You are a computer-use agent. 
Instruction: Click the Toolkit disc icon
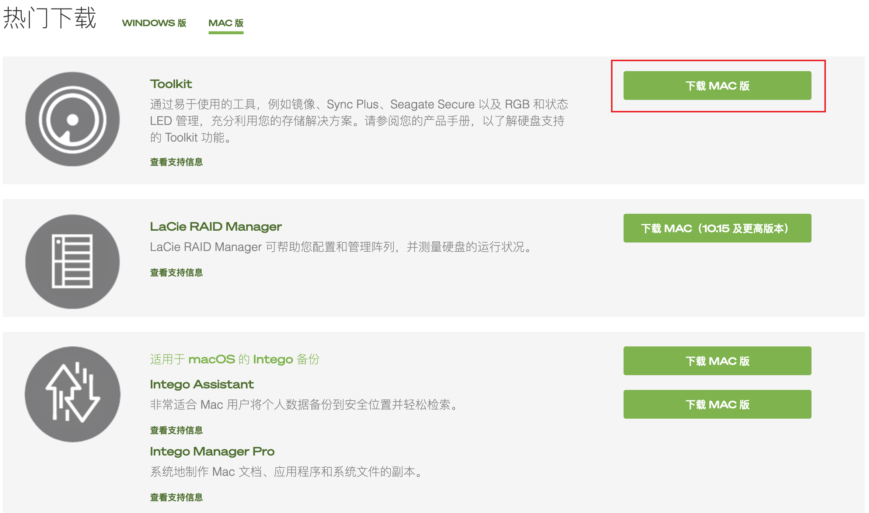(x=72, y=119)
